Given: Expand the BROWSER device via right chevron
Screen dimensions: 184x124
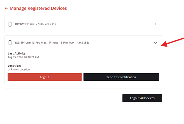Looking at the screenshot, I should point(156,24).
